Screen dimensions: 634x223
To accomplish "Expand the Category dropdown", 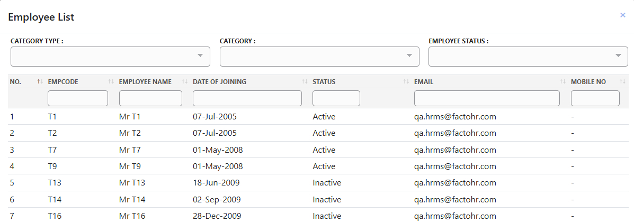I will 319,56.
